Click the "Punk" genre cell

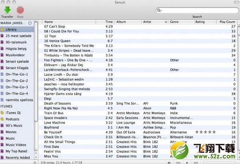(174, 103)
